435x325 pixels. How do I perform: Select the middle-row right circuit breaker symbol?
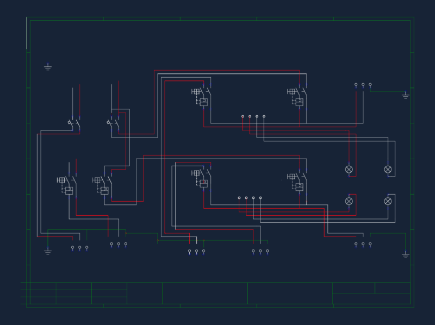click(x=297, y=182)
